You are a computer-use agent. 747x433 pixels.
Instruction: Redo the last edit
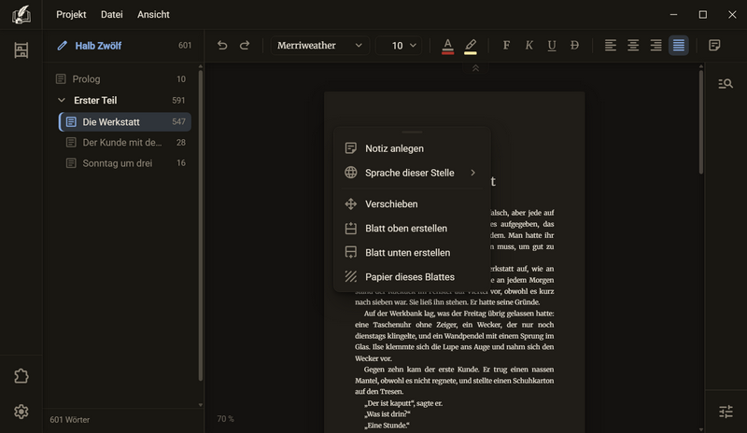click(x=245, y=45)
